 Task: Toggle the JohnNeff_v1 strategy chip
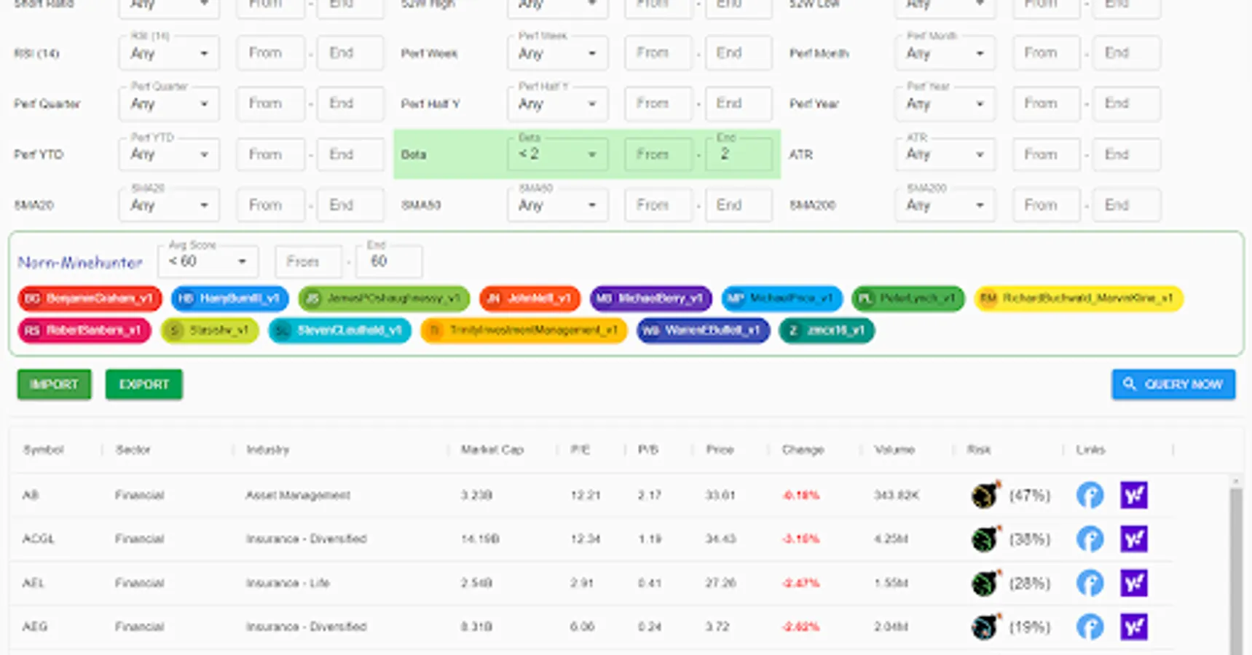(x=529, y=298)
